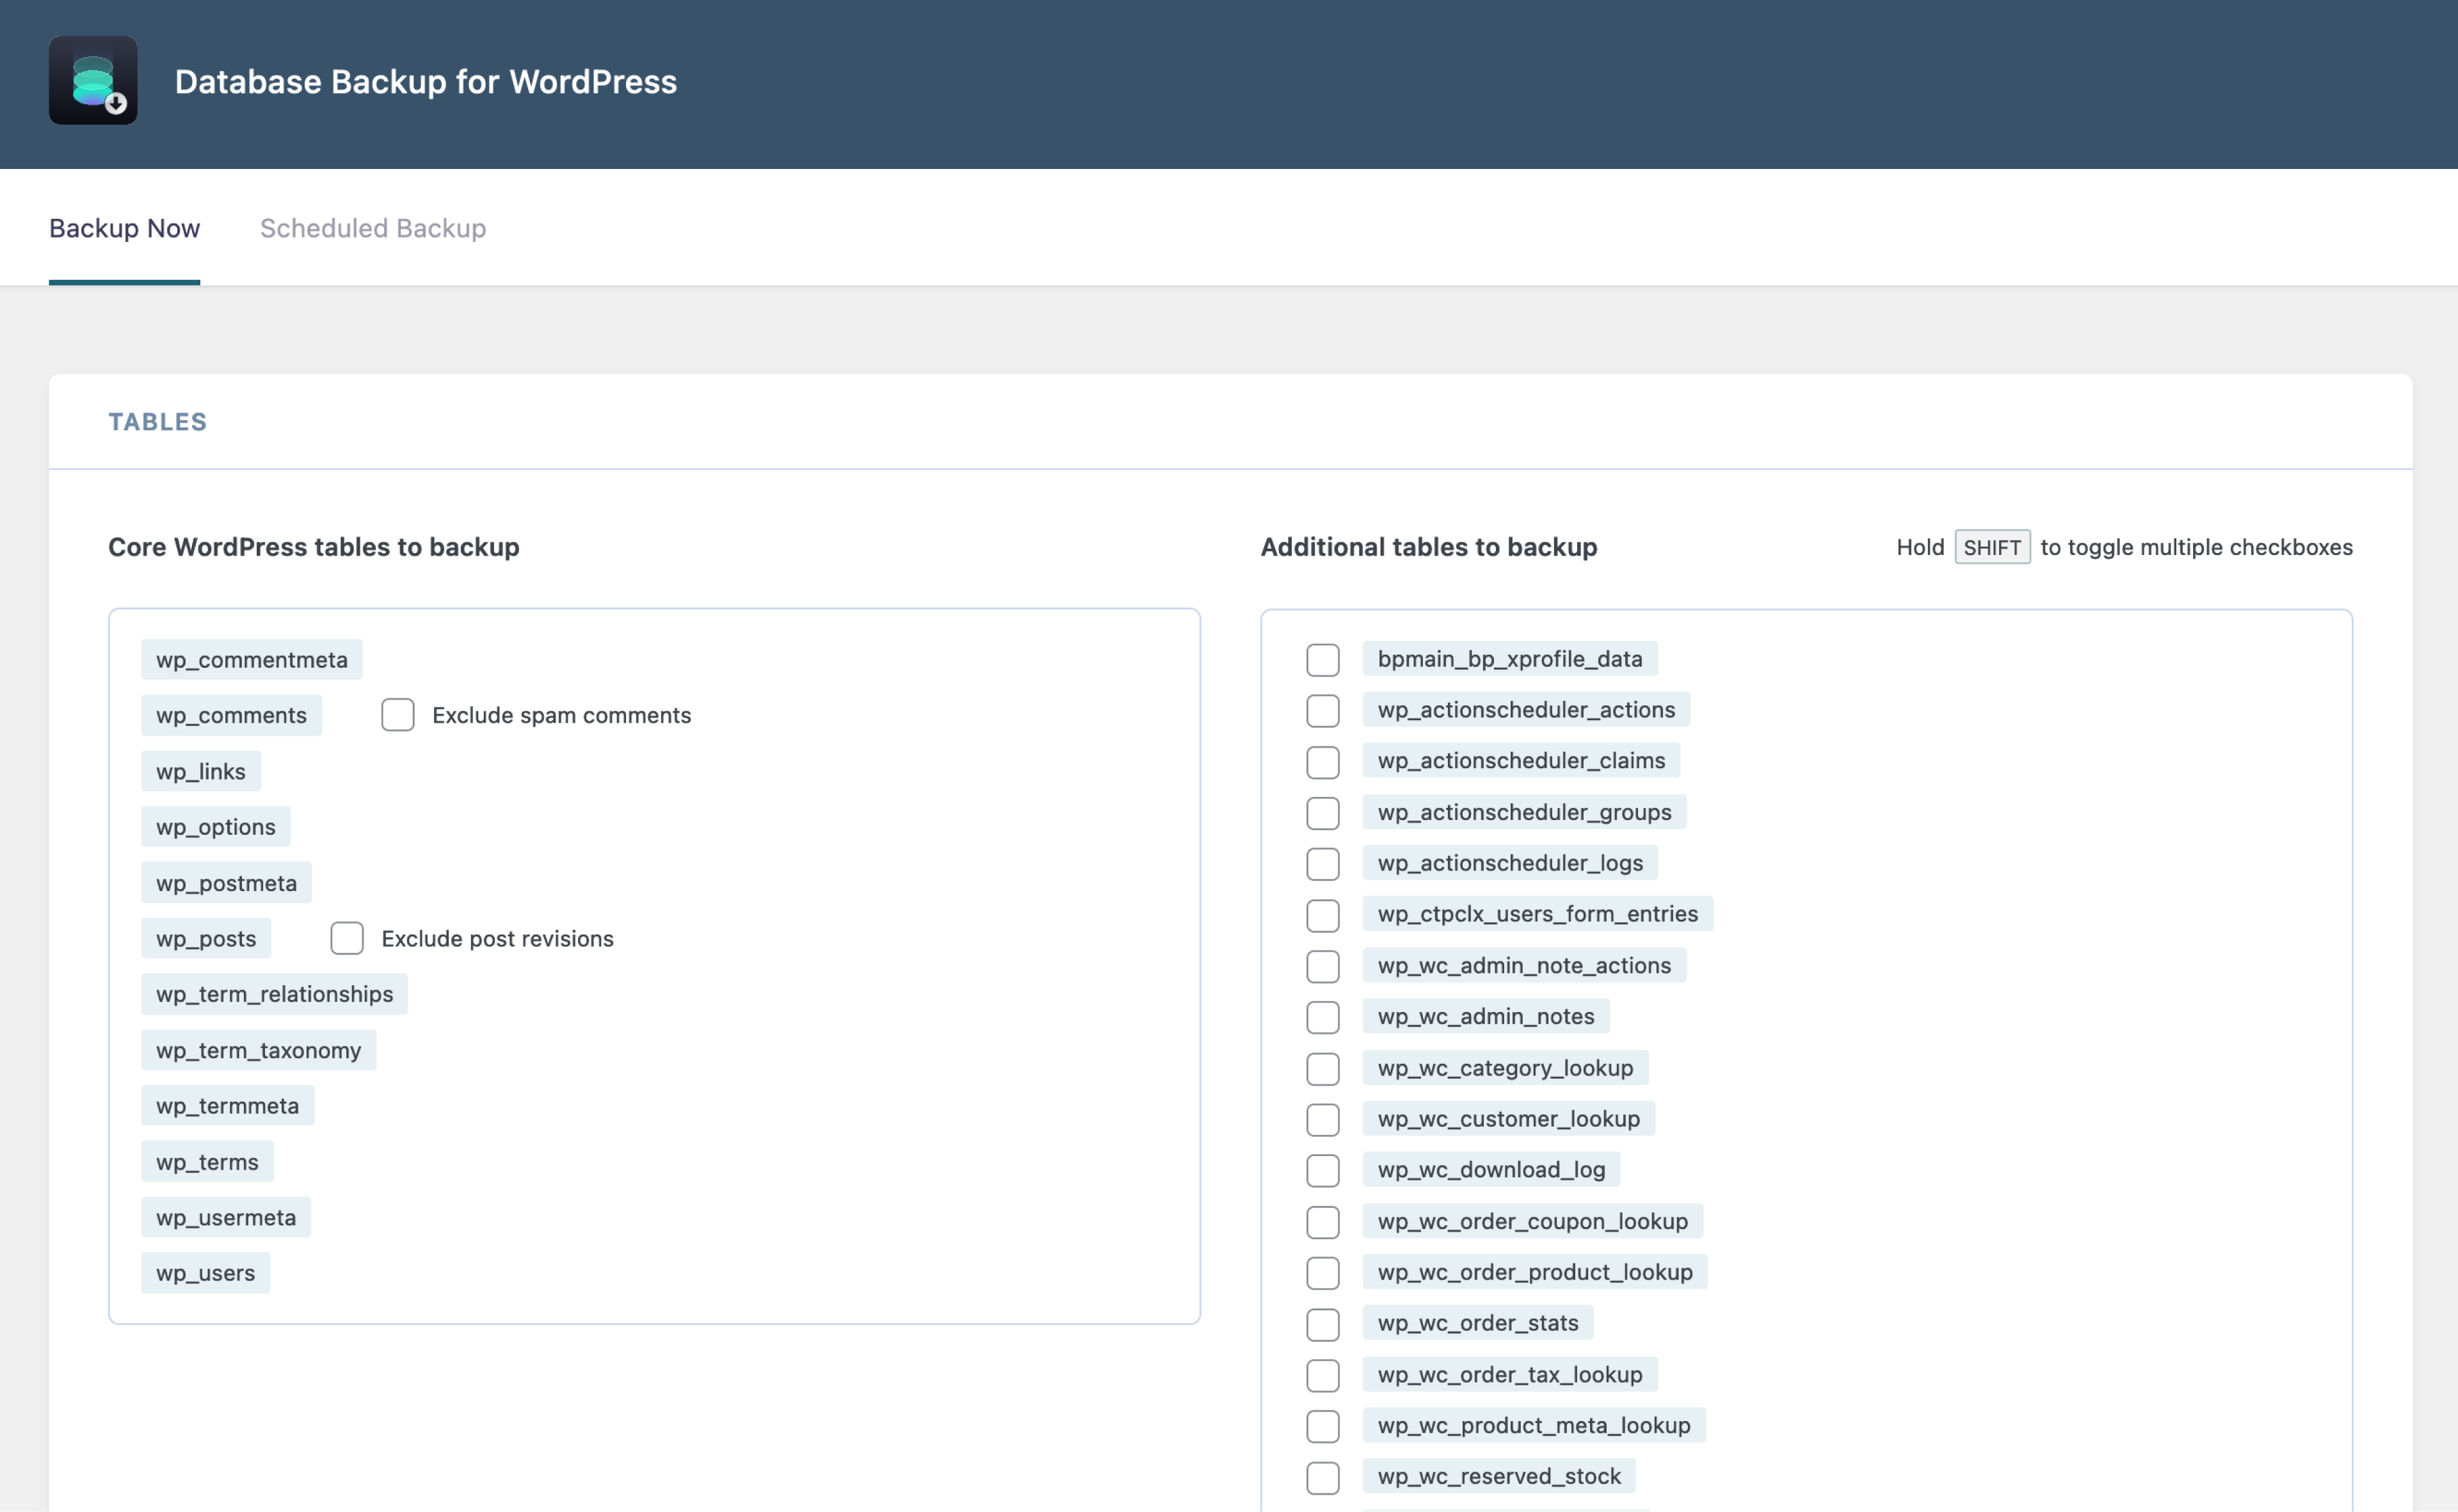2458x1512 pixels.
Task: Select the Backup Now tab
Action: (x=124, y=228)
